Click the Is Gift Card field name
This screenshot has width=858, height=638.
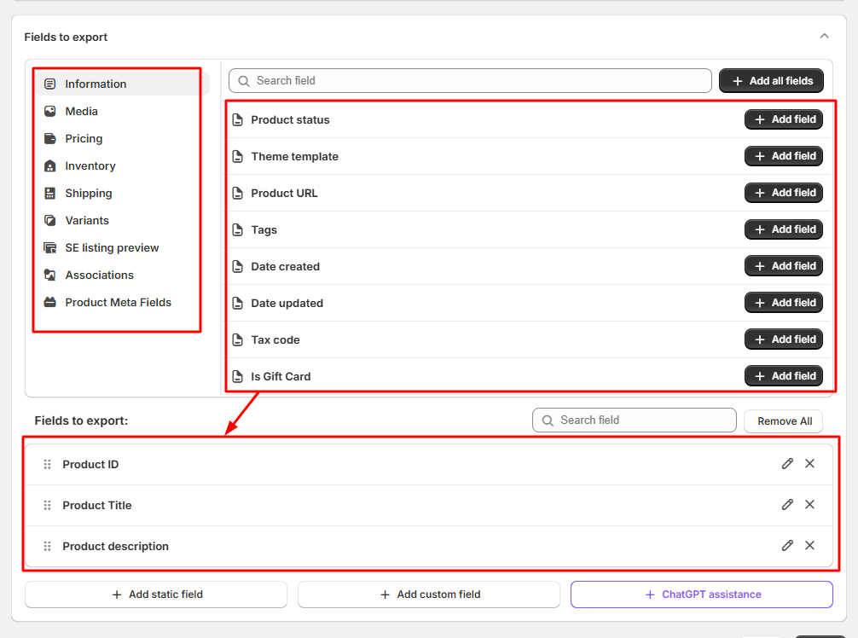[281, 376]
